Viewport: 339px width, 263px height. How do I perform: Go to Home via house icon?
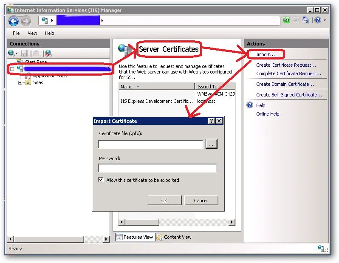tap(305, 20)
